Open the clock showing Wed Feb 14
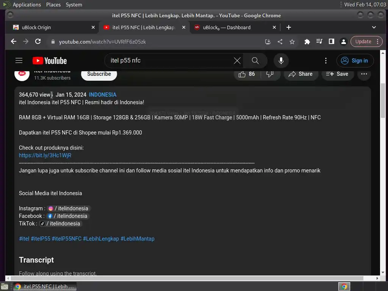This screenshot has width=388, height=291. [365, 5]
